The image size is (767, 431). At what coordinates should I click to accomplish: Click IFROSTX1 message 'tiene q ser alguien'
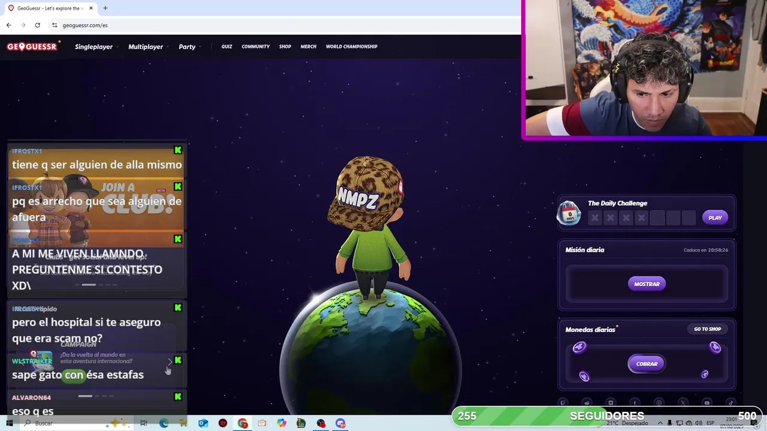click(96, 165)
